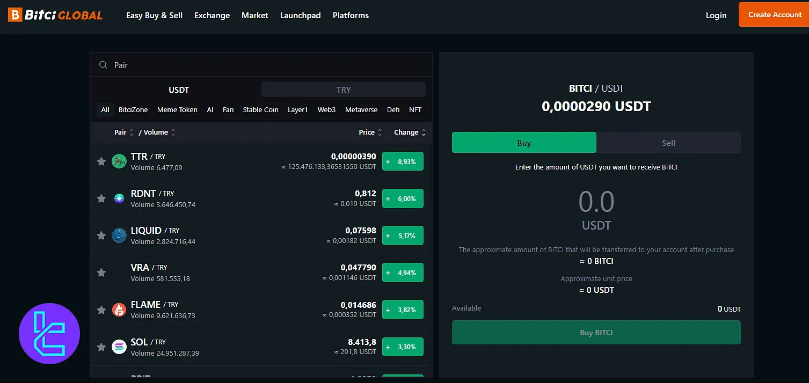Favorite the TTR pair with star
Screen dimensions: 809x383
101,161
